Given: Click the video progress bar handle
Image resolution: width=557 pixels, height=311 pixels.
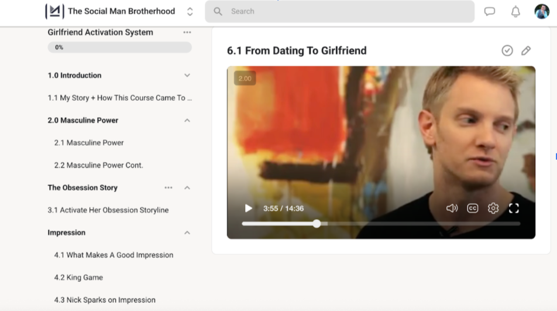Looking at the screenshot, I should [317, 224].
